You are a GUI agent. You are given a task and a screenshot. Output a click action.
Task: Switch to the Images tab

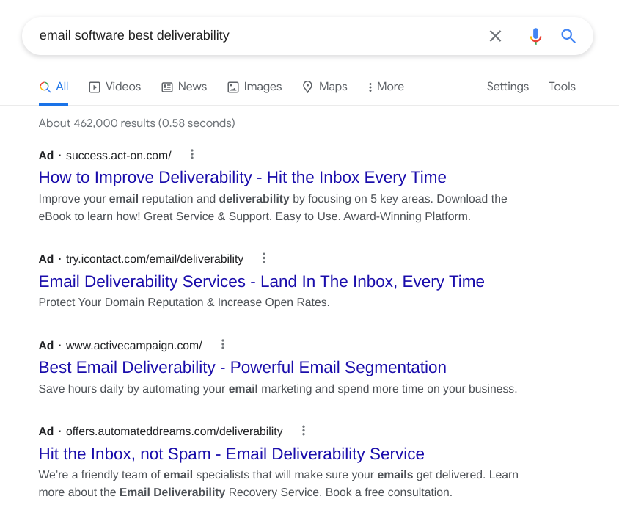point(254,87)
